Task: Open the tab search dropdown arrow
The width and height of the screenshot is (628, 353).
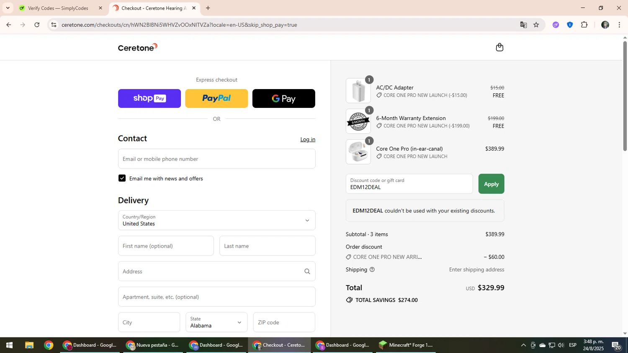Action: [x=8, y=8]
